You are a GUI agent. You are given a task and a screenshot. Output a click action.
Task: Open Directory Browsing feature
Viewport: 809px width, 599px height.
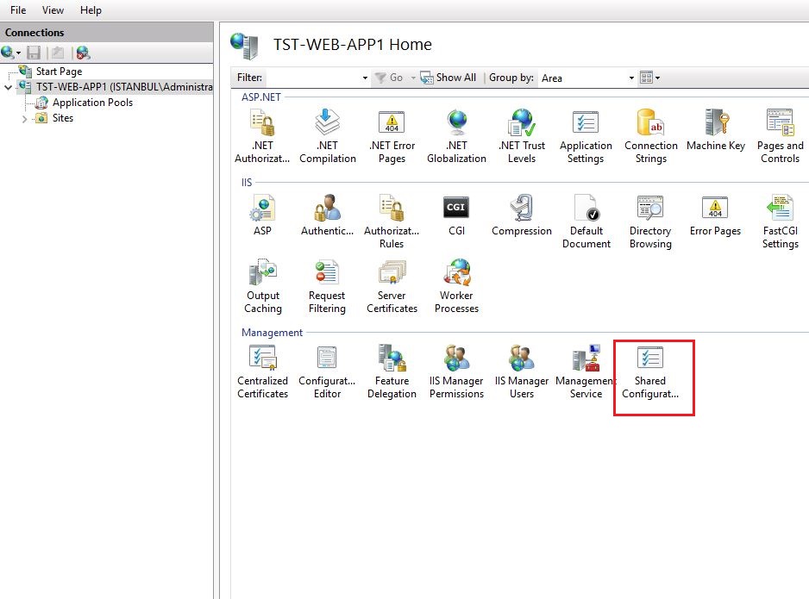pyautogui.click(x=650, y=222)
